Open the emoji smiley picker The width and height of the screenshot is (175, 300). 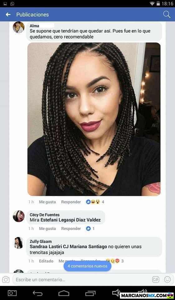coord(168,280)
